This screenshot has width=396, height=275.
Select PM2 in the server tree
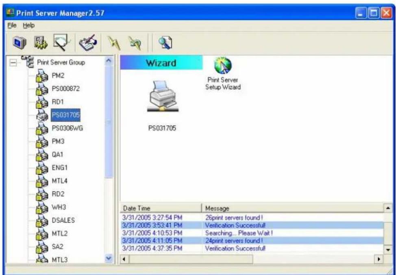58,75
